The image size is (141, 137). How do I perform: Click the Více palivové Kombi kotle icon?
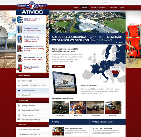click(20, 58)
